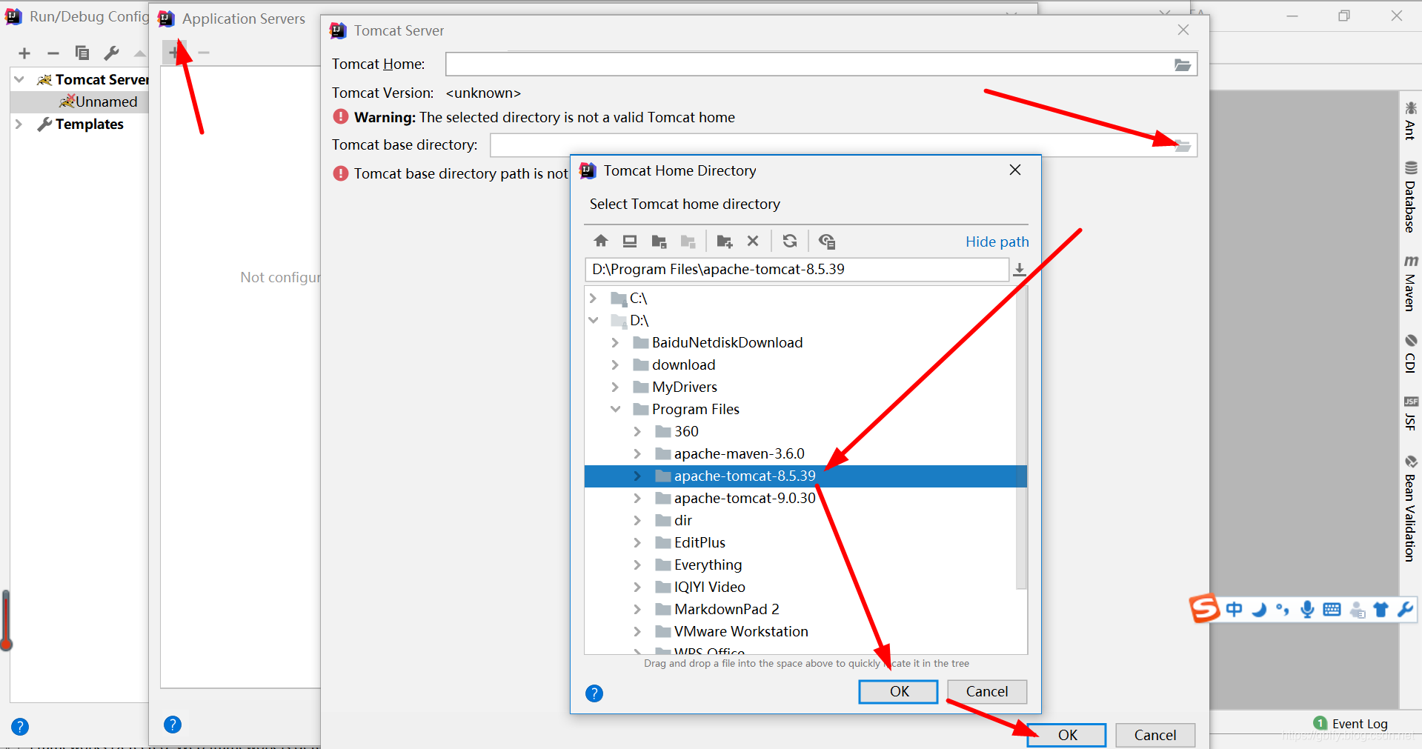Open the JSF tool window
The image size is (1422, 749).
tap(1410, 413)
